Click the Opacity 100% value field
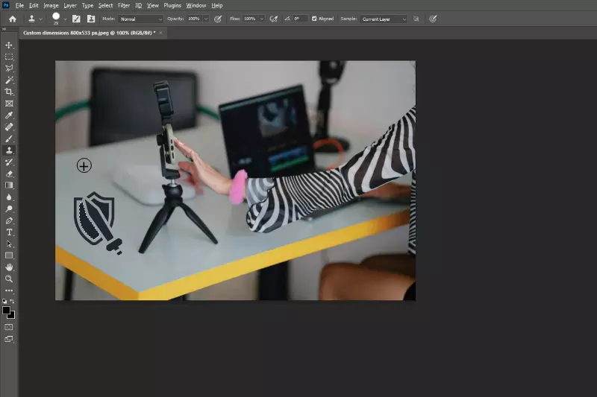This screenshot has width=597, height=397. (x=195, y=19)
